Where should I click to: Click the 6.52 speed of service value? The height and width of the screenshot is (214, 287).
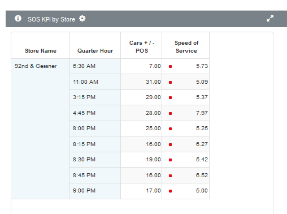pos(202,176)
